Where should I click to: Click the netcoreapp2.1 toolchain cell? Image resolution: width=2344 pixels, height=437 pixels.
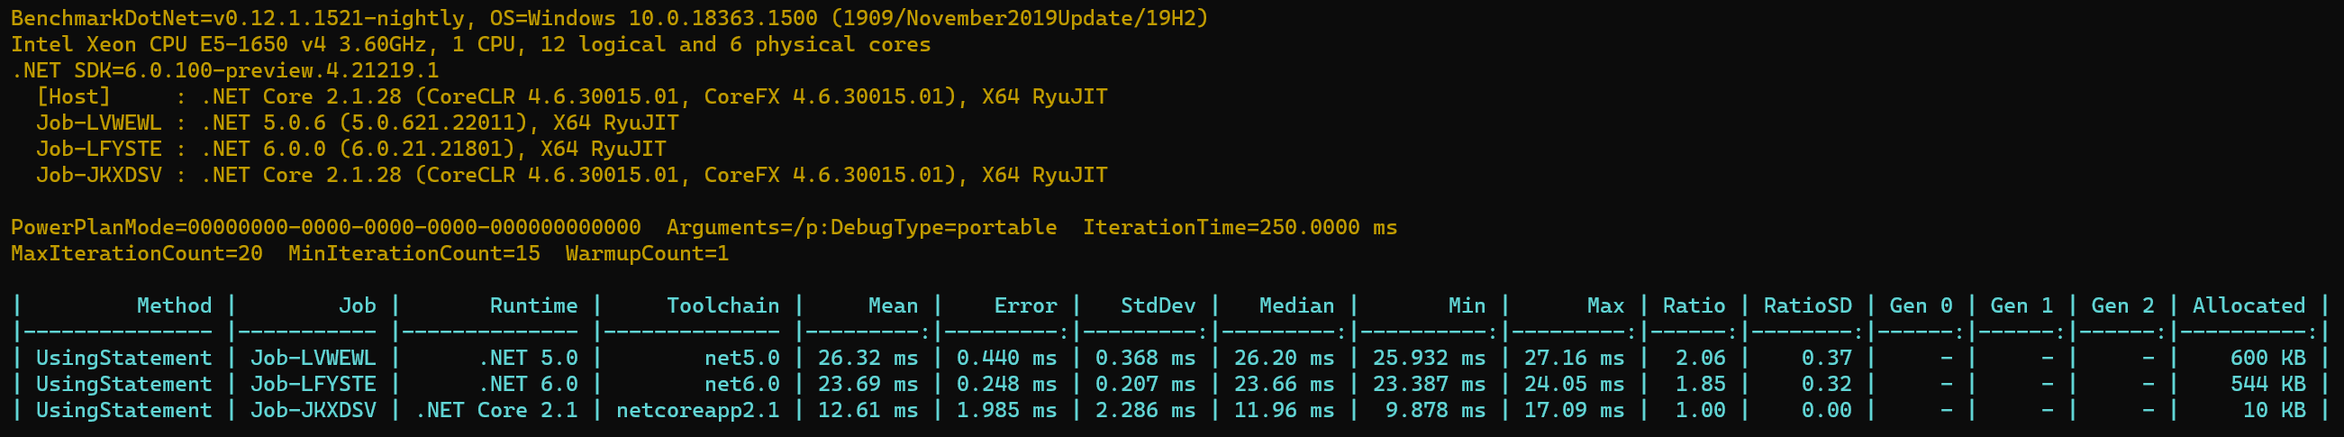[x=697, y=411]
